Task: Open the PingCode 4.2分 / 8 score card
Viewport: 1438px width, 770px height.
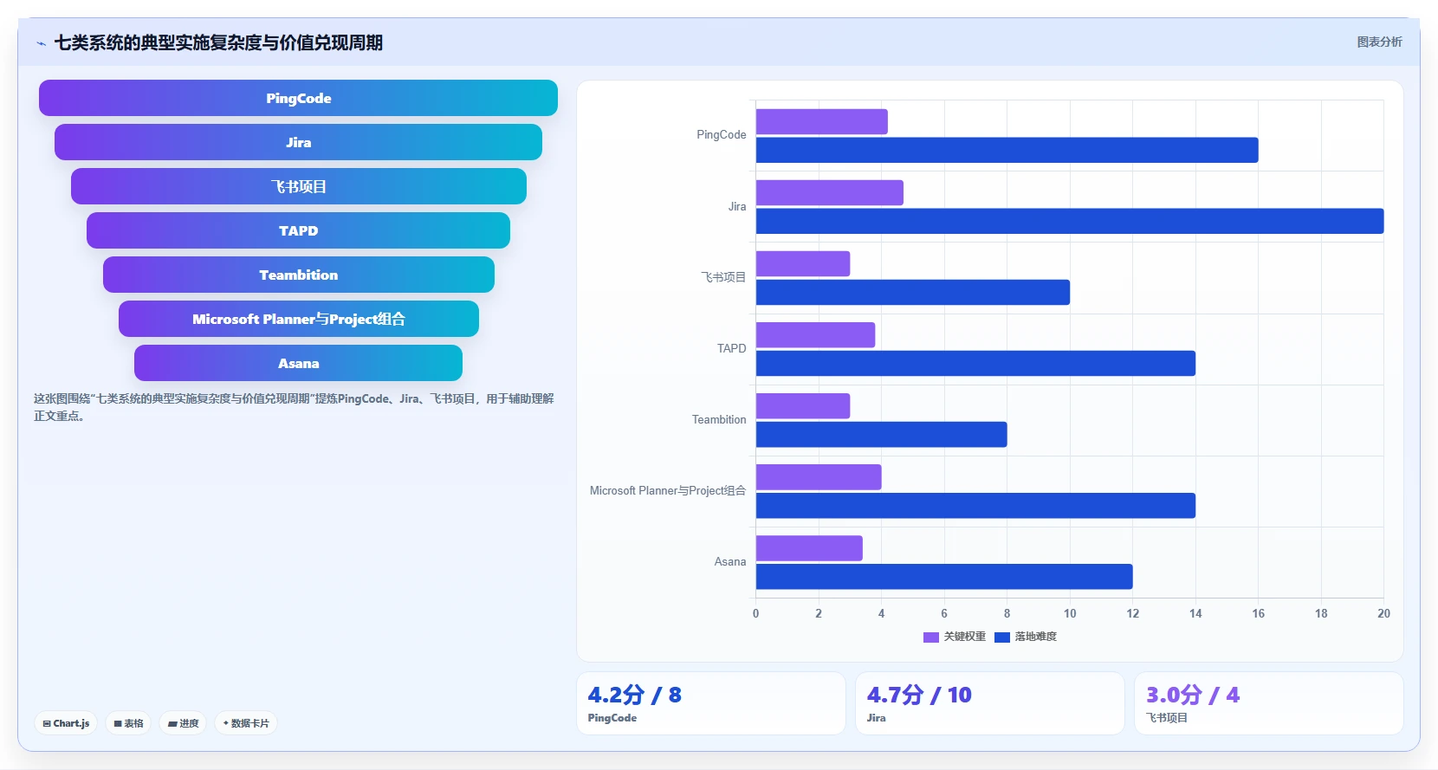Action: pyautogui.click(x=711, y=703)
